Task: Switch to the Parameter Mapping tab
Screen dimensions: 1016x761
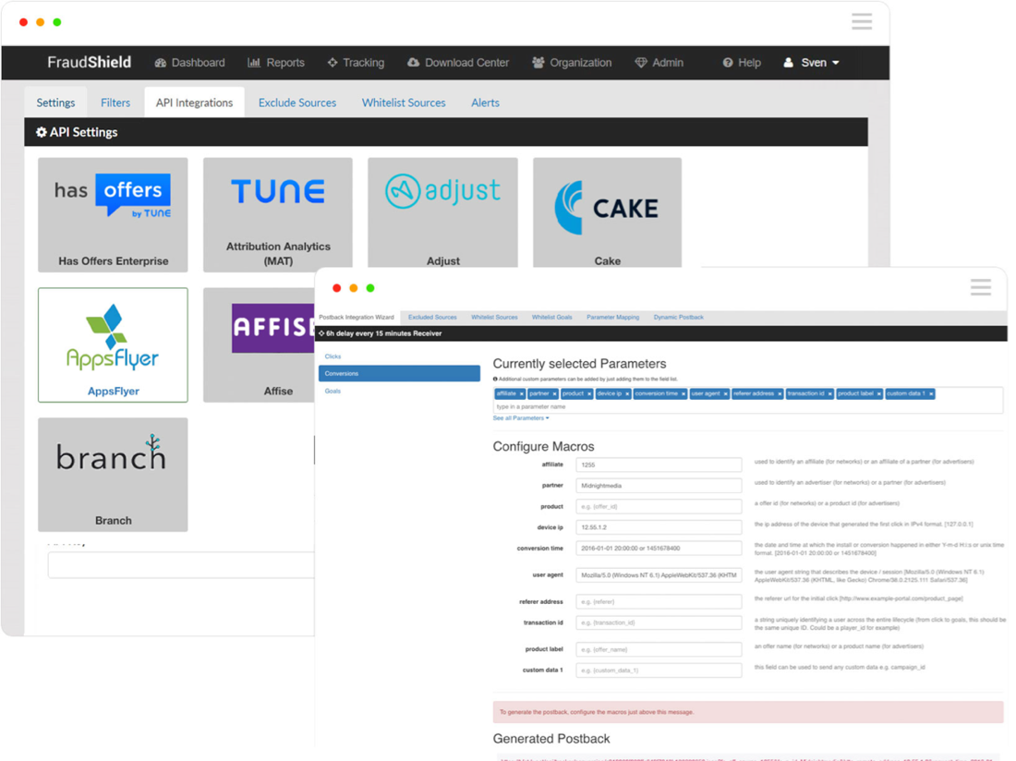Action: pyautogui.click(x=613, y=318)
